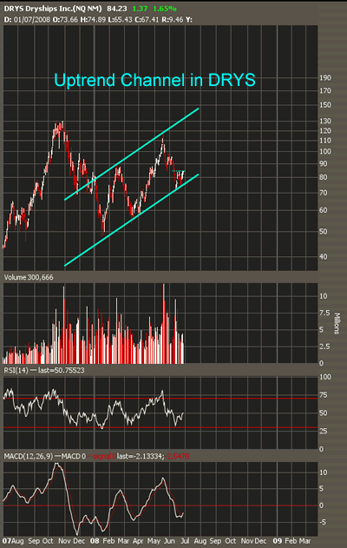
Task: Click the 120 price axis label
Action: pyautogui.click(x=325, y=131)
